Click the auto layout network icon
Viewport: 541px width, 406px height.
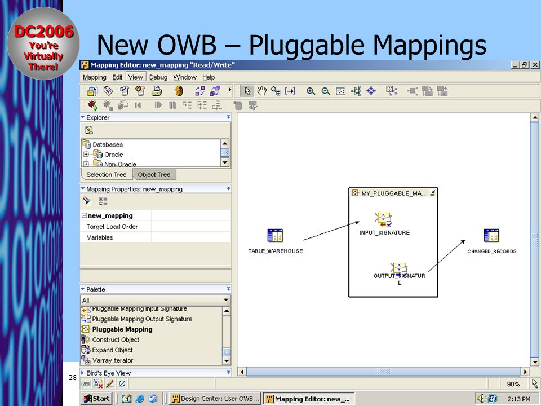(x=356, y=91)
